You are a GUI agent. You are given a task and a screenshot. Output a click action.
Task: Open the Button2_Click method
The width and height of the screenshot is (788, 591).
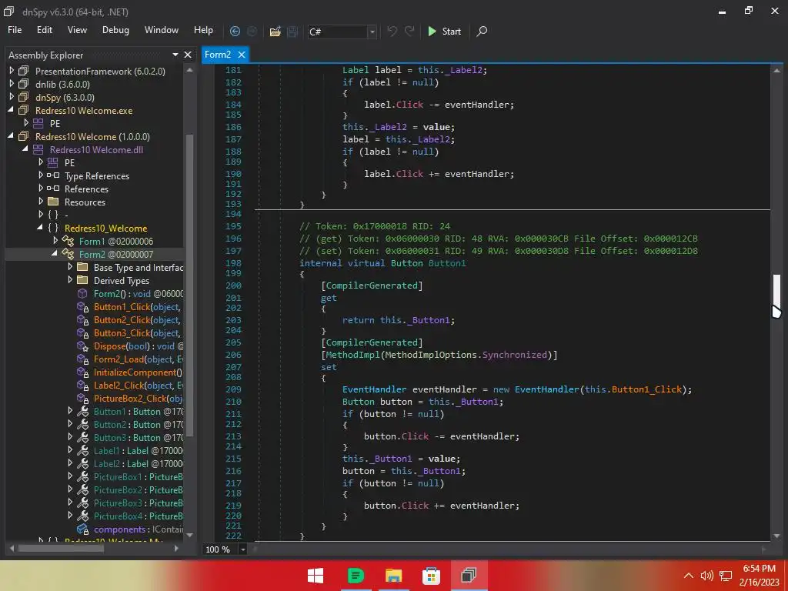(x=137, y=319)
